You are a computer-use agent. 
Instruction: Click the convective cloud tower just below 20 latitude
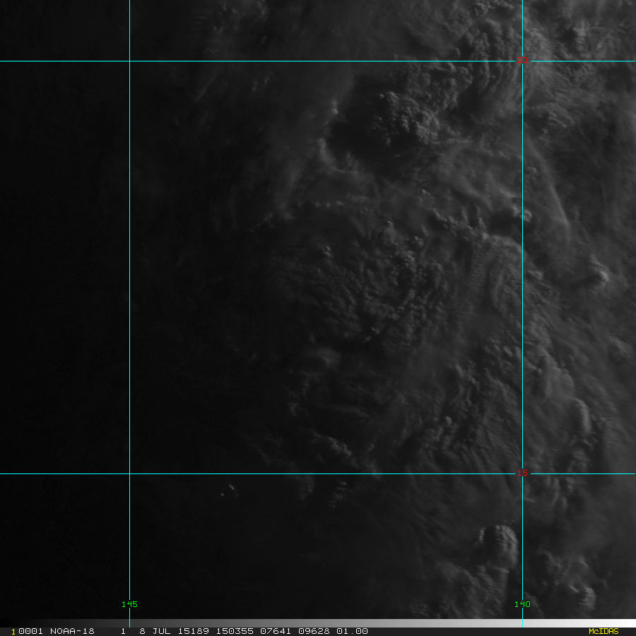[406, 113]
